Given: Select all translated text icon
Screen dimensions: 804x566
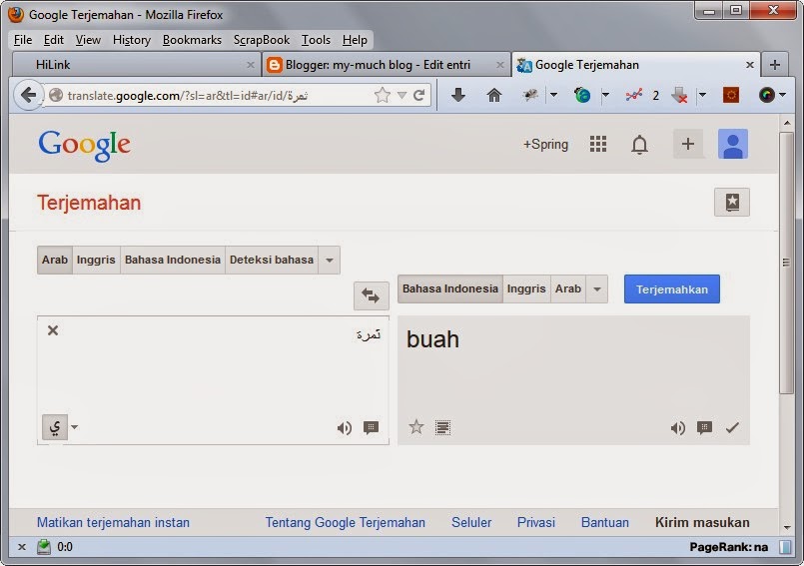Looking at the screenshot, I should click(x=443, y=427).
